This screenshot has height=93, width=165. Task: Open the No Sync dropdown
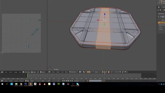[x=79, y=81]
